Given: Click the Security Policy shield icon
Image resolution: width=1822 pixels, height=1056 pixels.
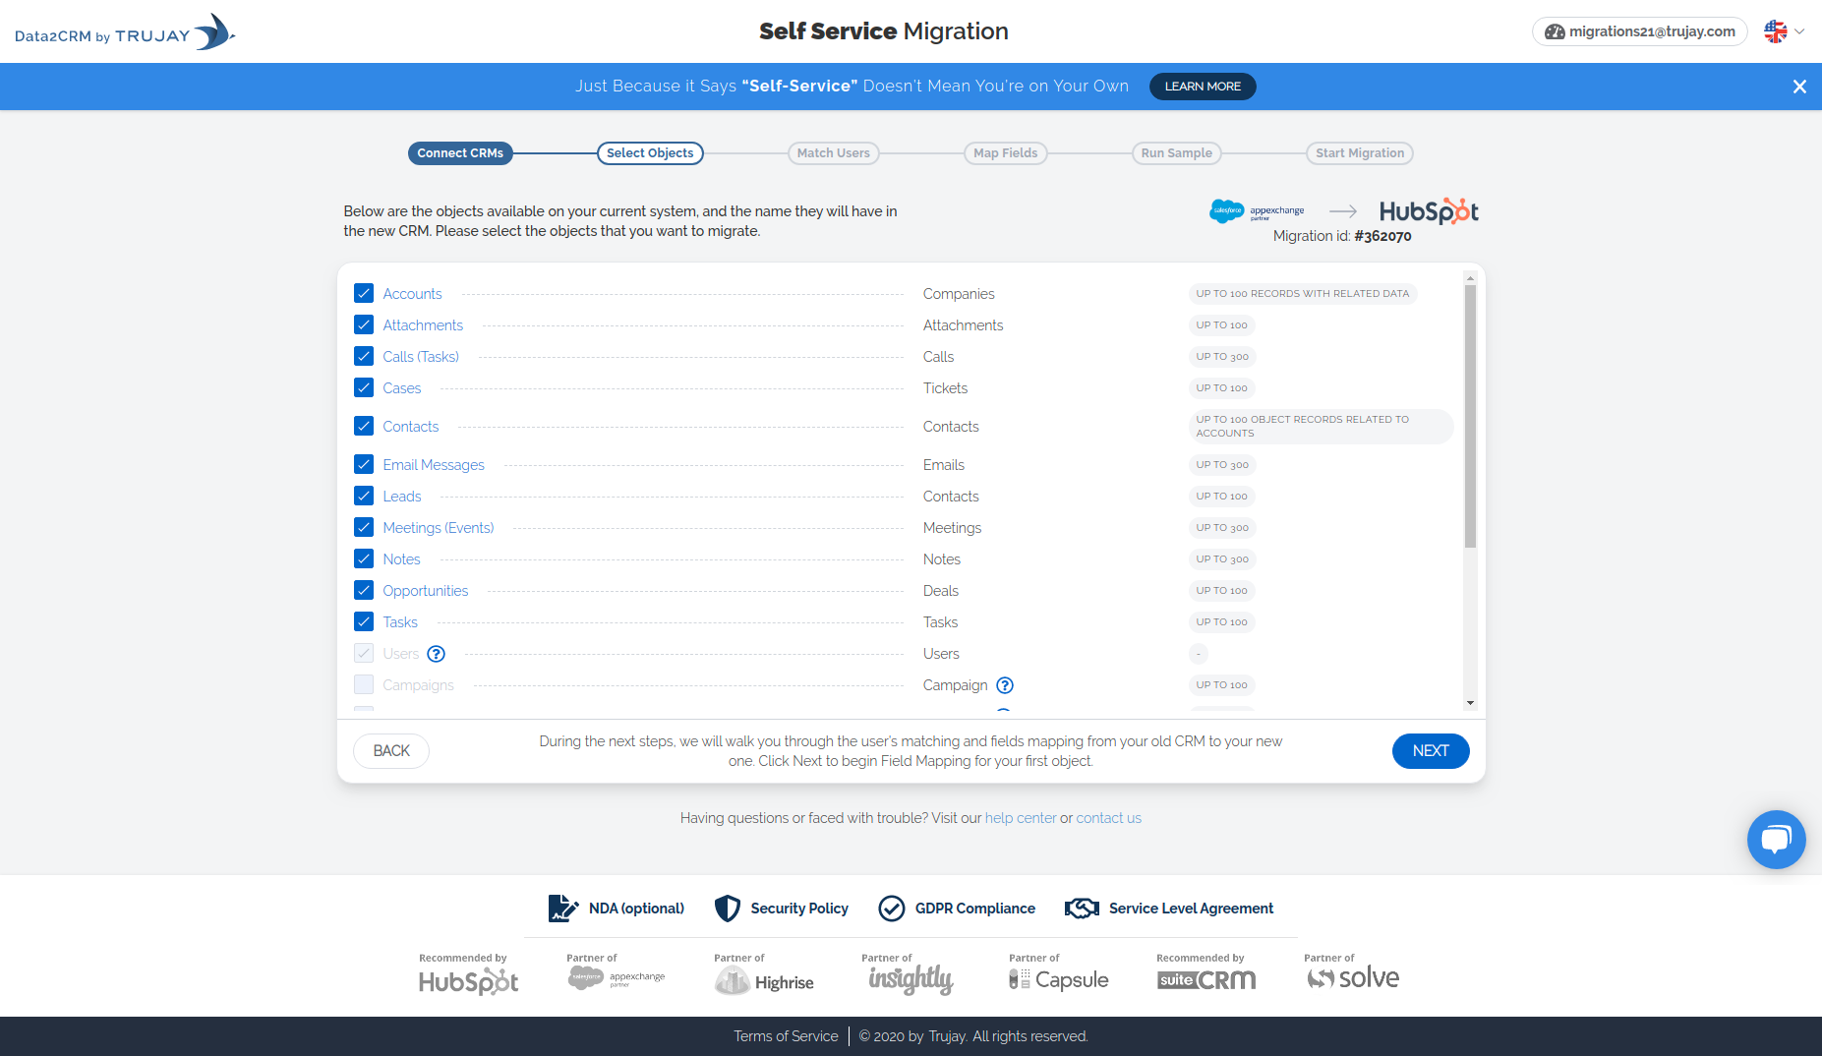Looking at the screenshot, I should [x=727, y=909].
